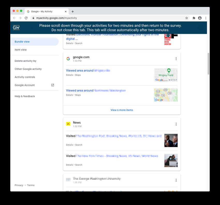Screen dimensions: 220x205
Task: Open News bundle three-dot menu
Action: click(x=176, y=124)
